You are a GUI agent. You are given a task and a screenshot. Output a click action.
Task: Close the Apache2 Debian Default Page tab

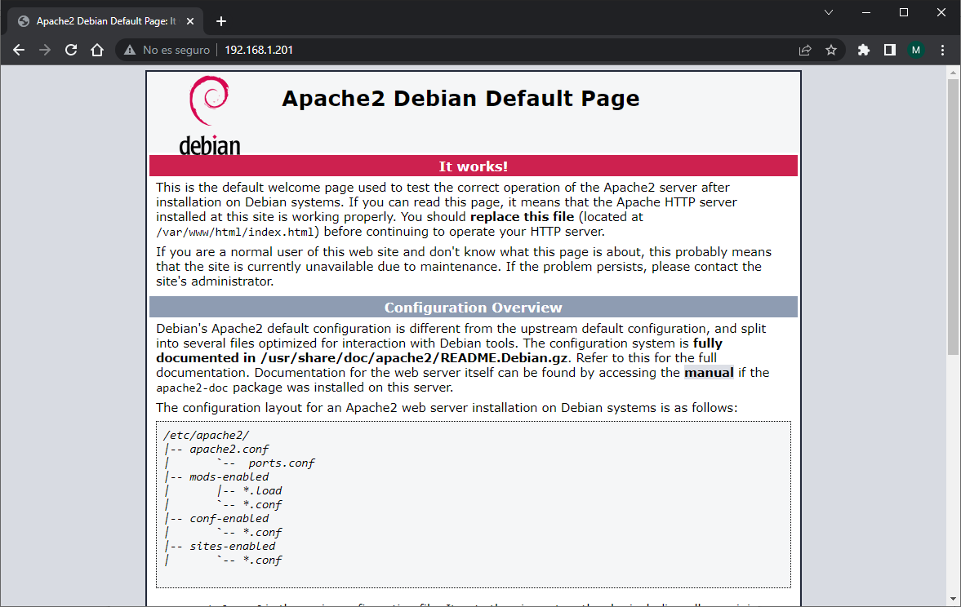[190, 21]
